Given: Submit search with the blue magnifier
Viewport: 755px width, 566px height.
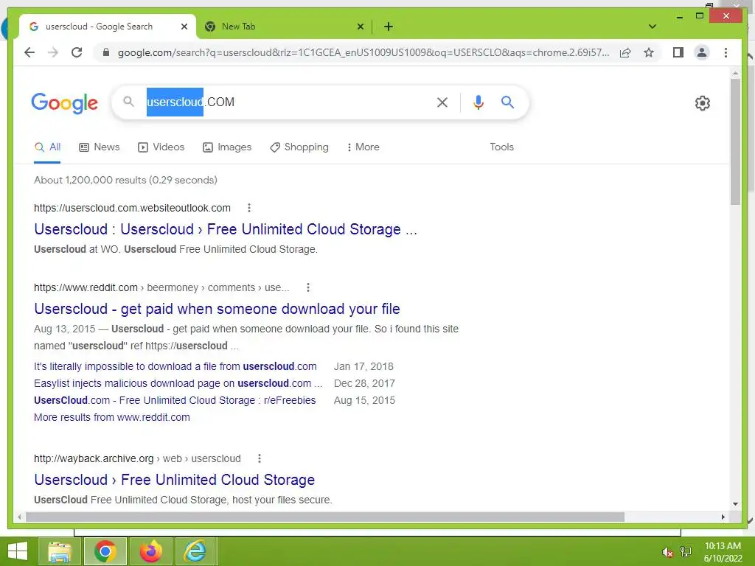Looking at the screenshot, I should point(507,102).
